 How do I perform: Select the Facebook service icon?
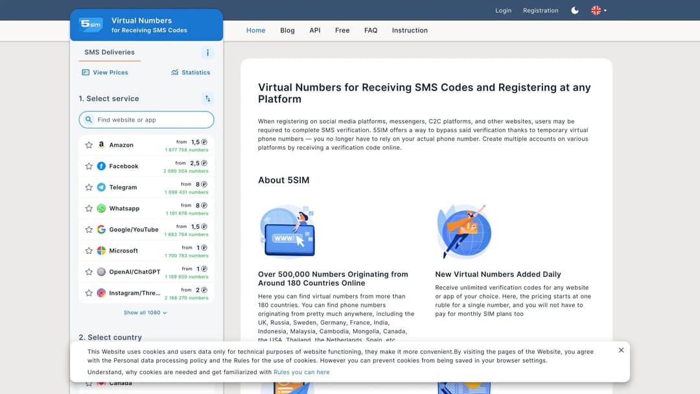point(101,166)
